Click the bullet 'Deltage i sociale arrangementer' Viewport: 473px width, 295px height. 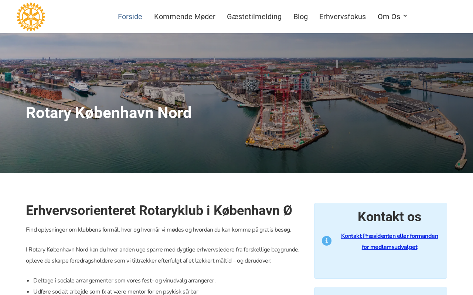click(x=125, y=281)
